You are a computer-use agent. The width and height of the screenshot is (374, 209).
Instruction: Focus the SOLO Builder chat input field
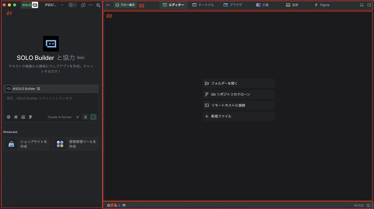click(x=51, y=103)
